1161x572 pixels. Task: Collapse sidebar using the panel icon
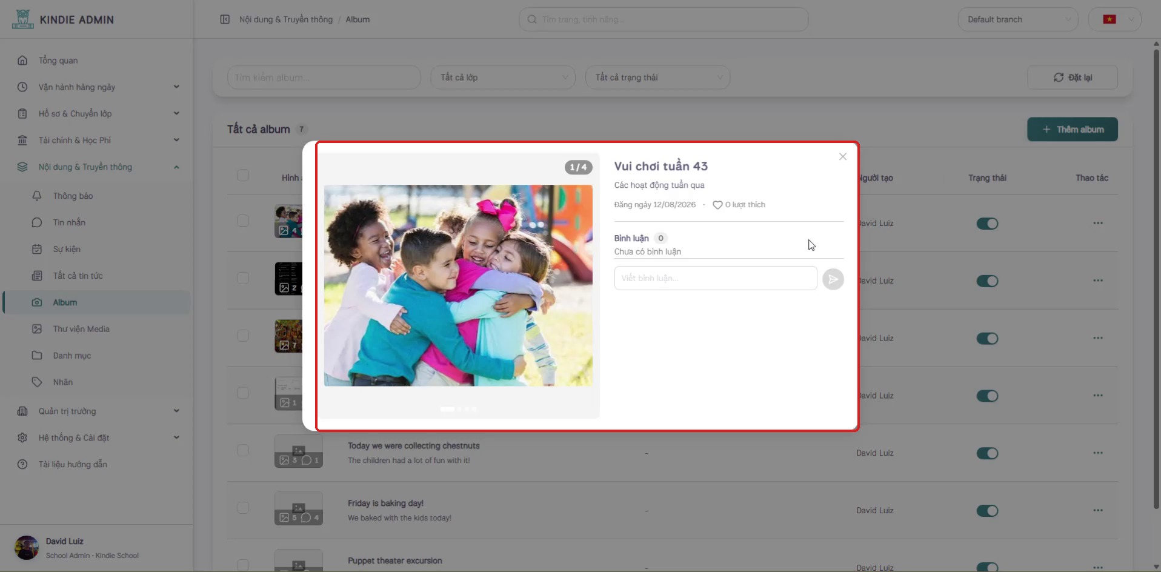[x=225, y=19]
